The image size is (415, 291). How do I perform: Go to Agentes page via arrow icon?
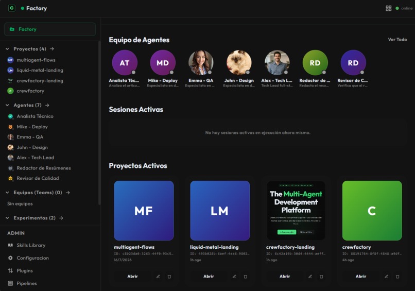[47, 105]
